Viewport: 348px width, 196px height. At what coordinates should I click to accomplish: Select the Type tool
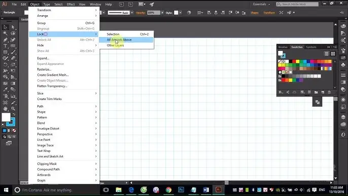click(x=5, y=46)
